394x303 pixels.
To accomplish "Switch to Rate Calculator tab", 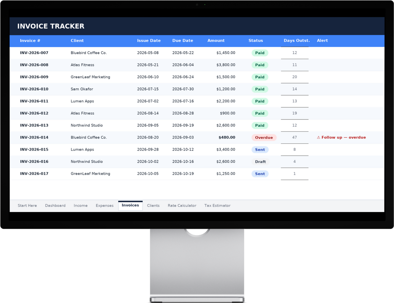I will click(182, 206).
